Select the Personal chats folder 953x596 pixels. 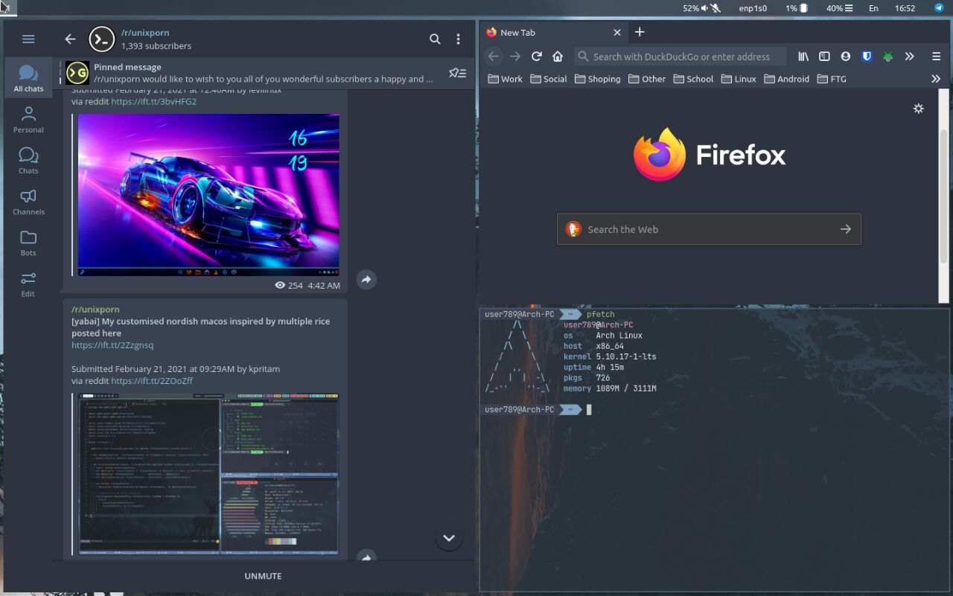pos(28,119)
